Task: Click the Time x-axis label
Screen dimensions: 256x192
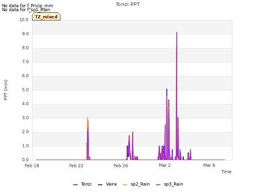Action: coord(226,172)
